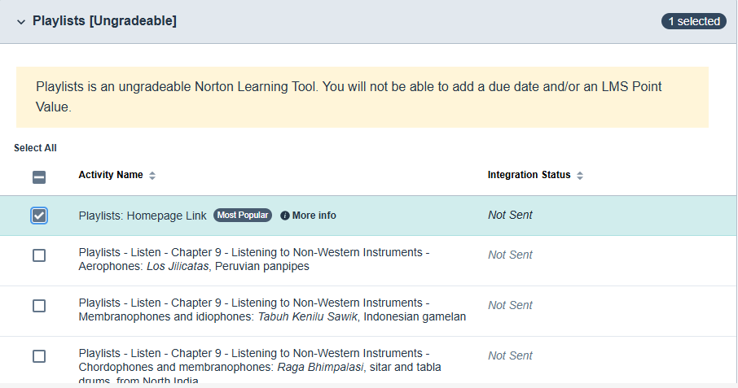Sort by Integration Status arrow icon

[x=580, y=176]
